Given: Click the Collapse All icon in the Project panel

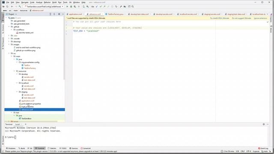Looking at the screenshot, I should (x=54, y=14).
